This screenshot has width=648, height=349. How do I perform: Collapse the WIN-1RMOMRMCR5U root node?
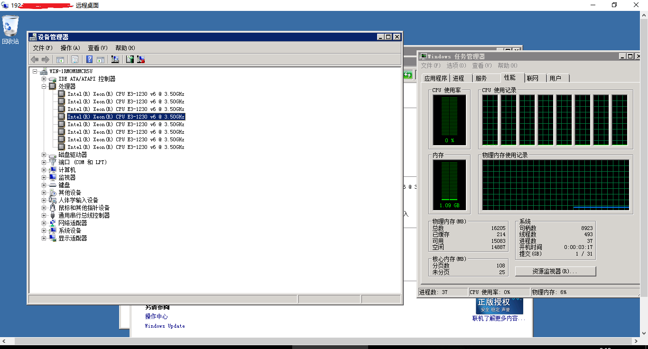pyautogui.click(x=35, y=71)
